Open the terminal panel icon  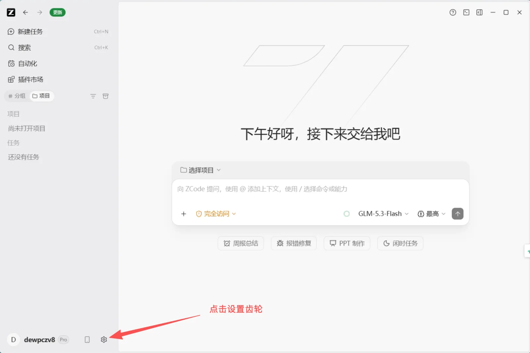click(466, 13)
